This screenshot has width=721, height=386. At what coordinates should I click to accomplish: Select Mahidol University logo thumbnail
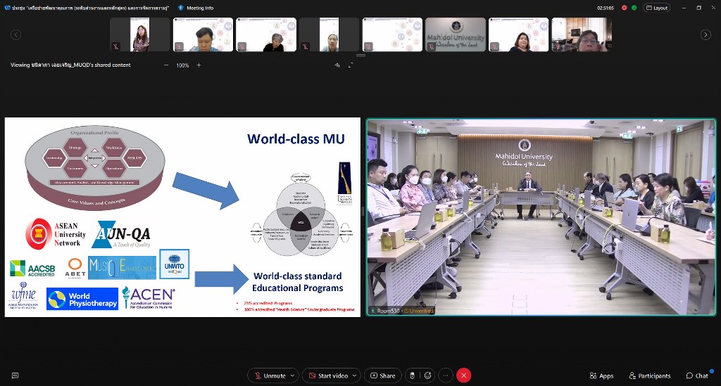456,34
